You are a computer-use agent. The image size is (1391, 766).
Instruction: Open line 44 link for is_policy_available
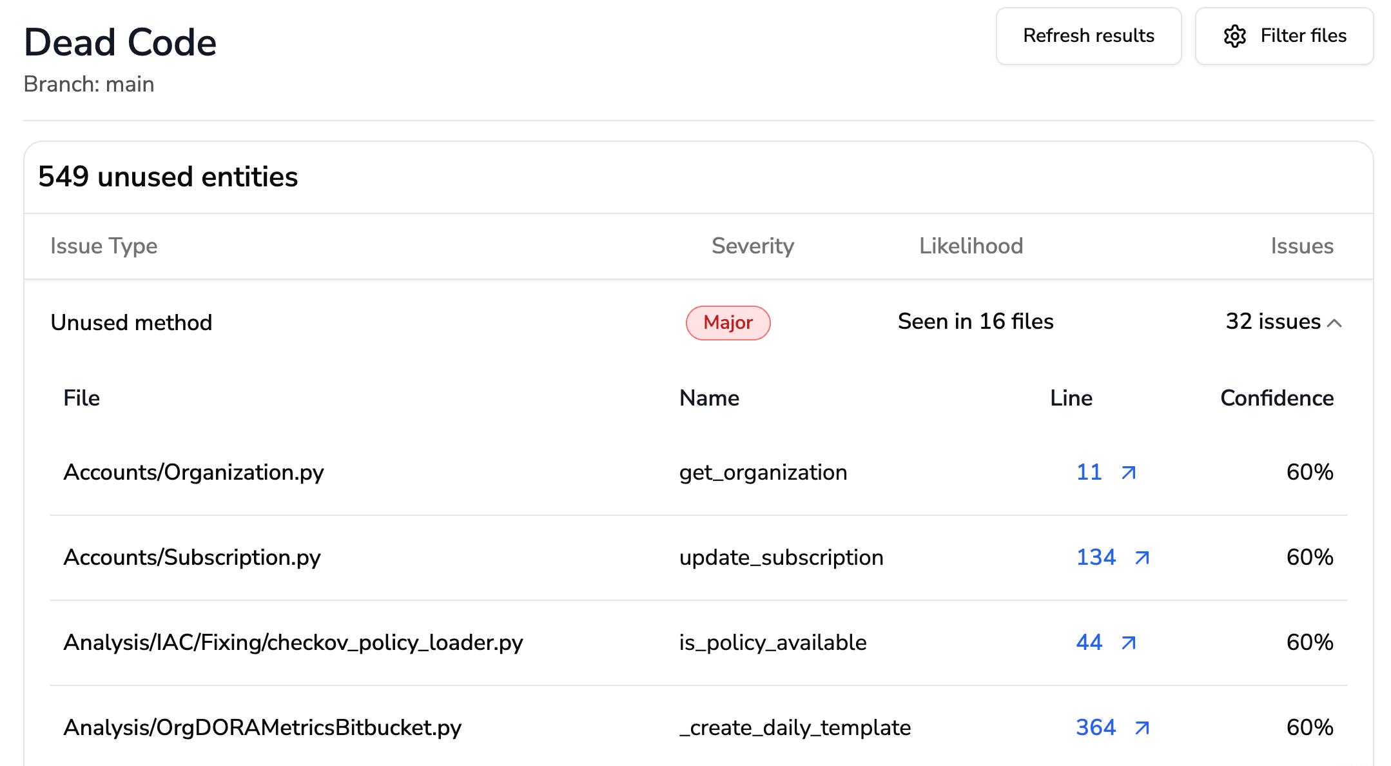(x=1089, y=643)
